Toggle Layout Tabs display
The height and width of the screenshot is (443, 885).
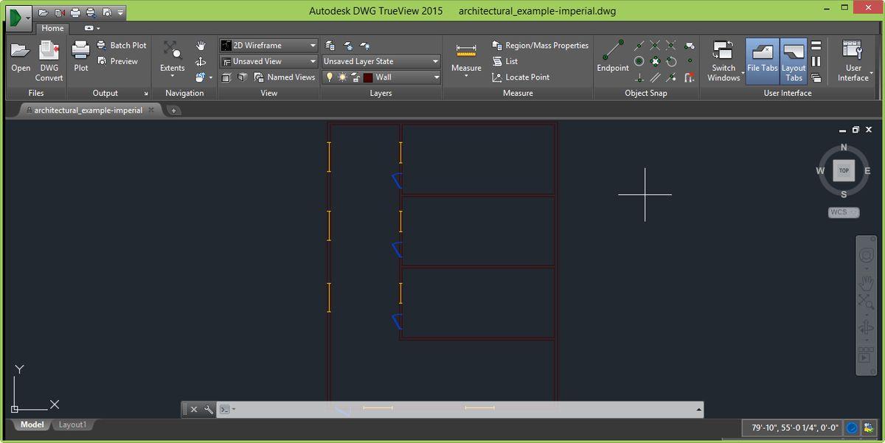(794, 61)
